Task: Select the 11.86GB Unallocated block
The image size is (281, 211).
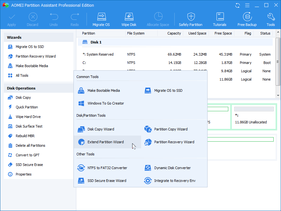Action: (x=254, y=117)
